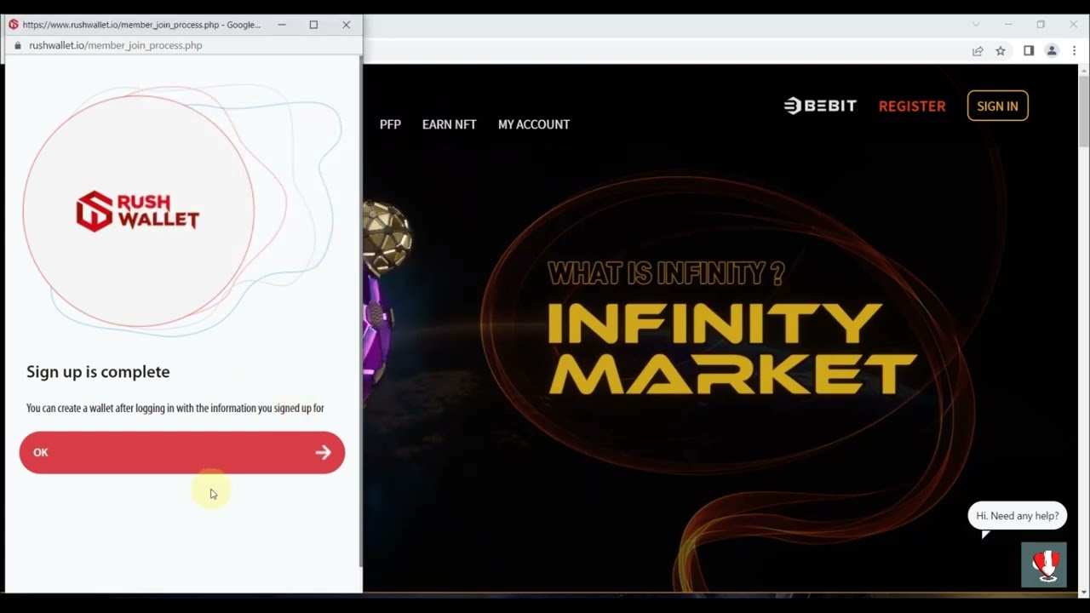Open the MY ACCOUNT menu item
The height and width of the screenshot is (613, 1090).
534,124
